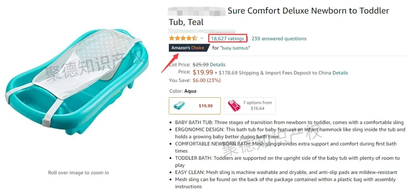Screen dimensions: 415x190
Task: Click the BABY BATH TUB bullet point
Action: pyautogui.click(x=289, y=122)
